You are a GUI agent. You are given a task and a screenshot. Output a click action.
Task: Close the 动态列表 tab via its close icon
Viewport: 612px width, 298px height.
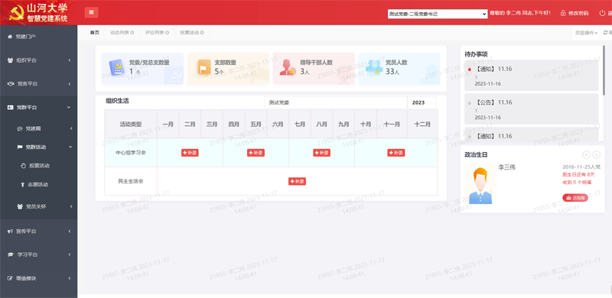tap(132, 33)
